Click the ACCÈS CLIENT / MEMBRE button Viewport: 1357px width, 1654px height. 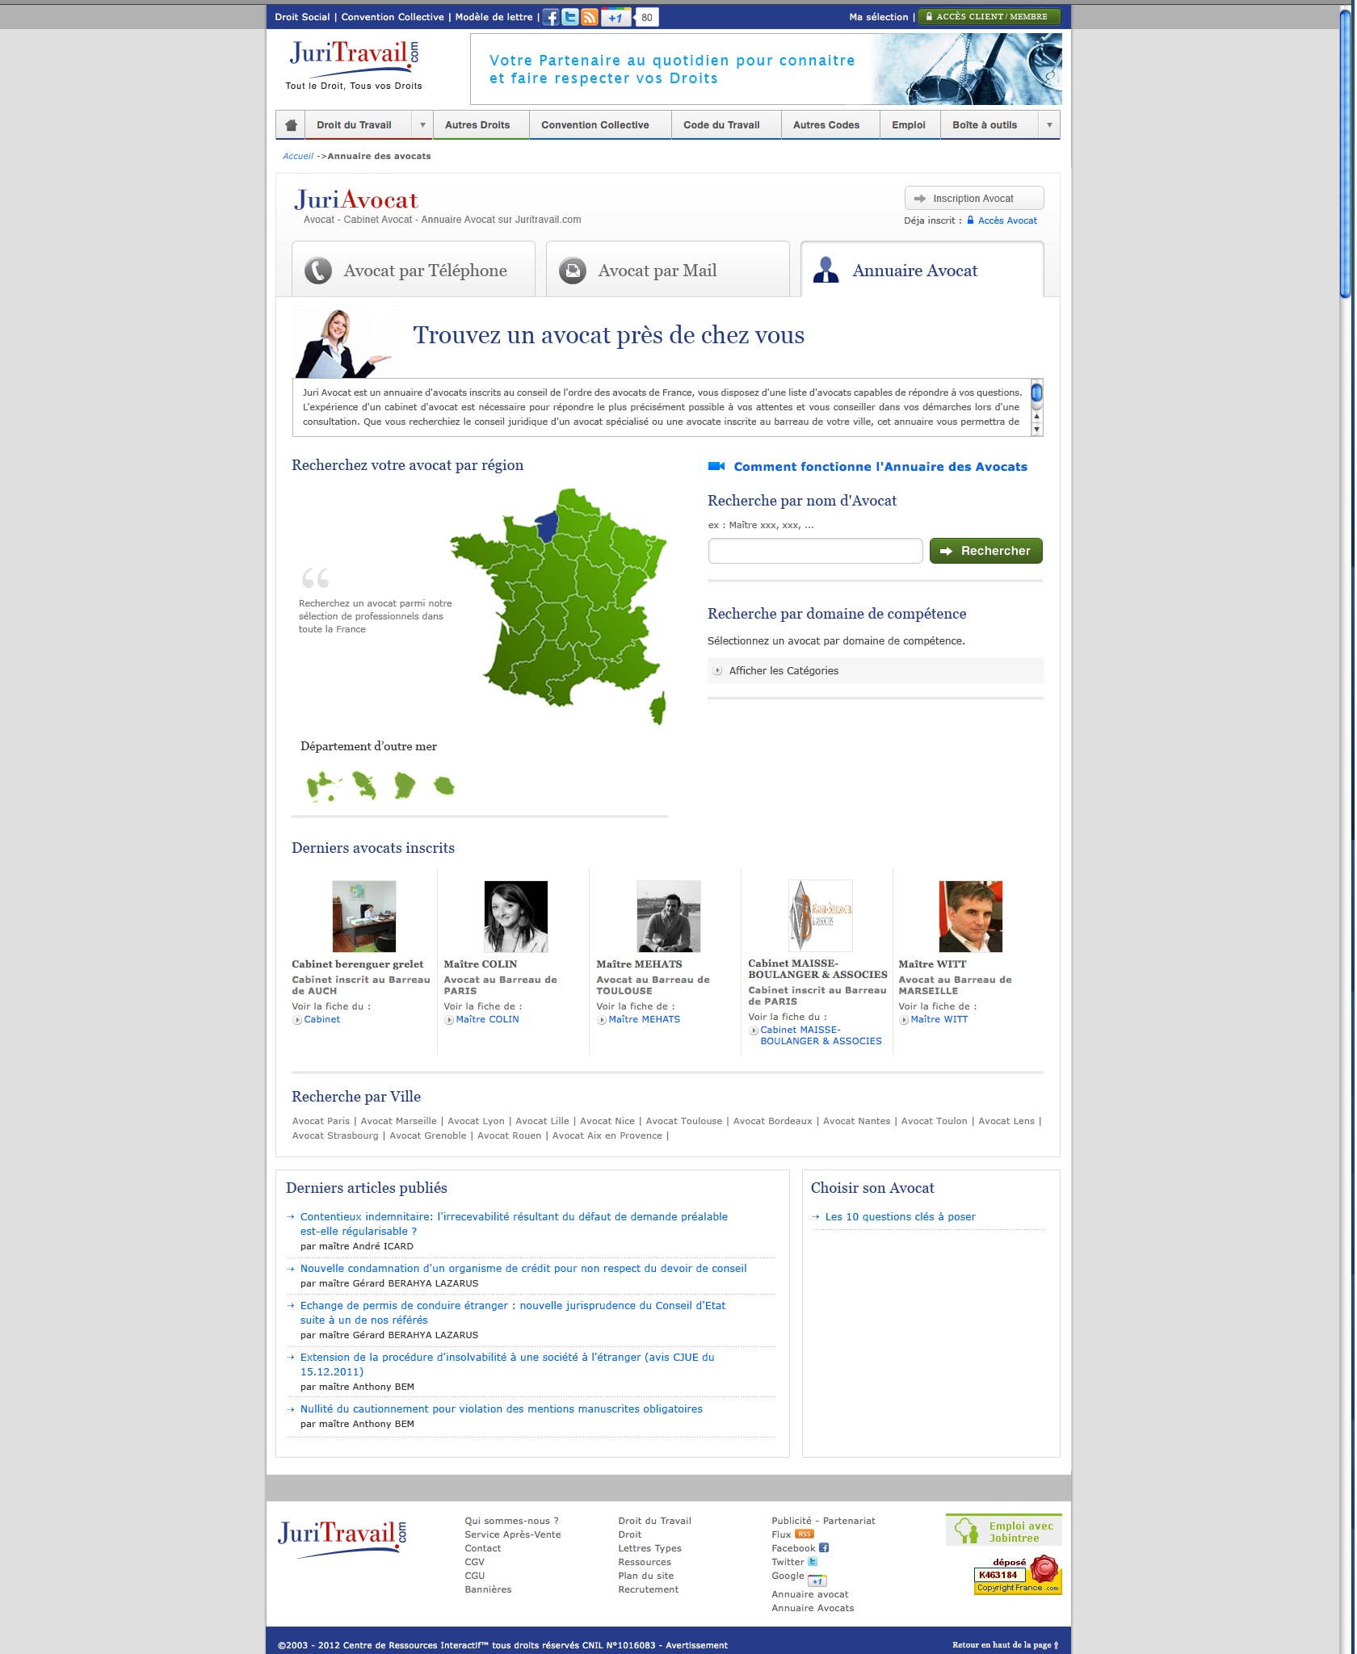pyautogui.click(x=989, y=16)
